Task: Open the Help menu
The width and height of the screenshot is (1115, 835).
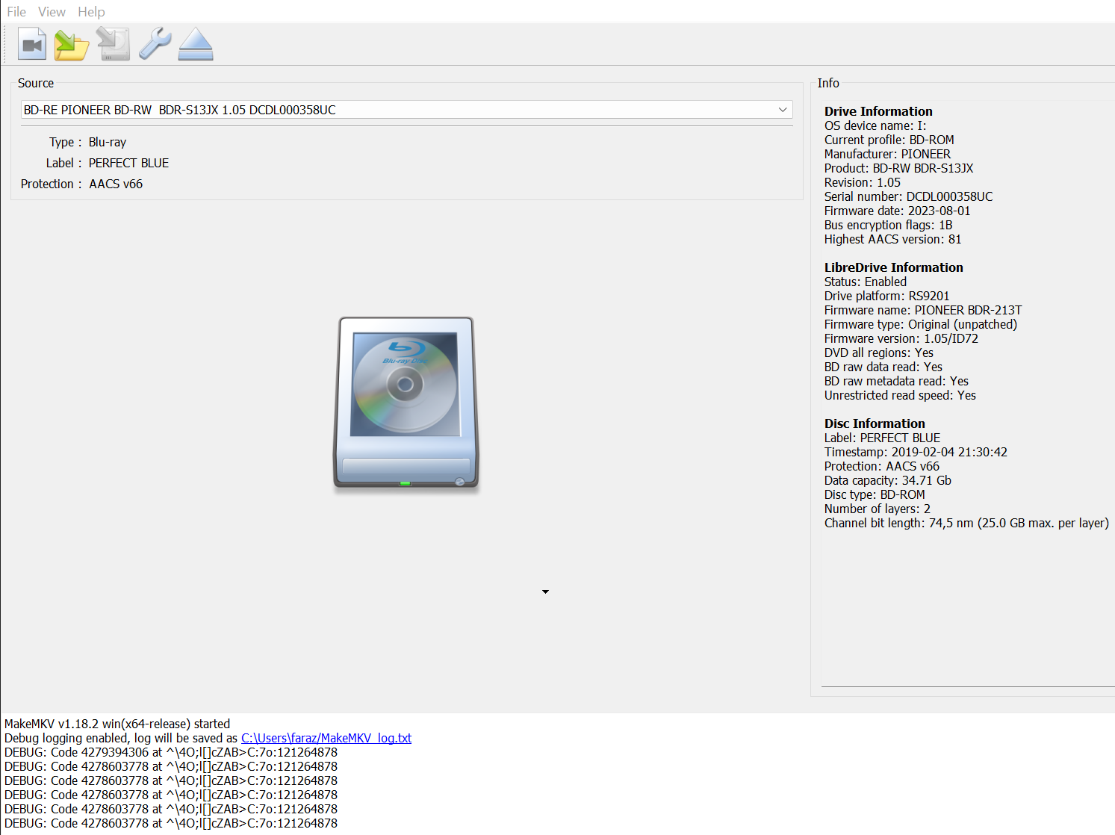Action: [91, 11]
